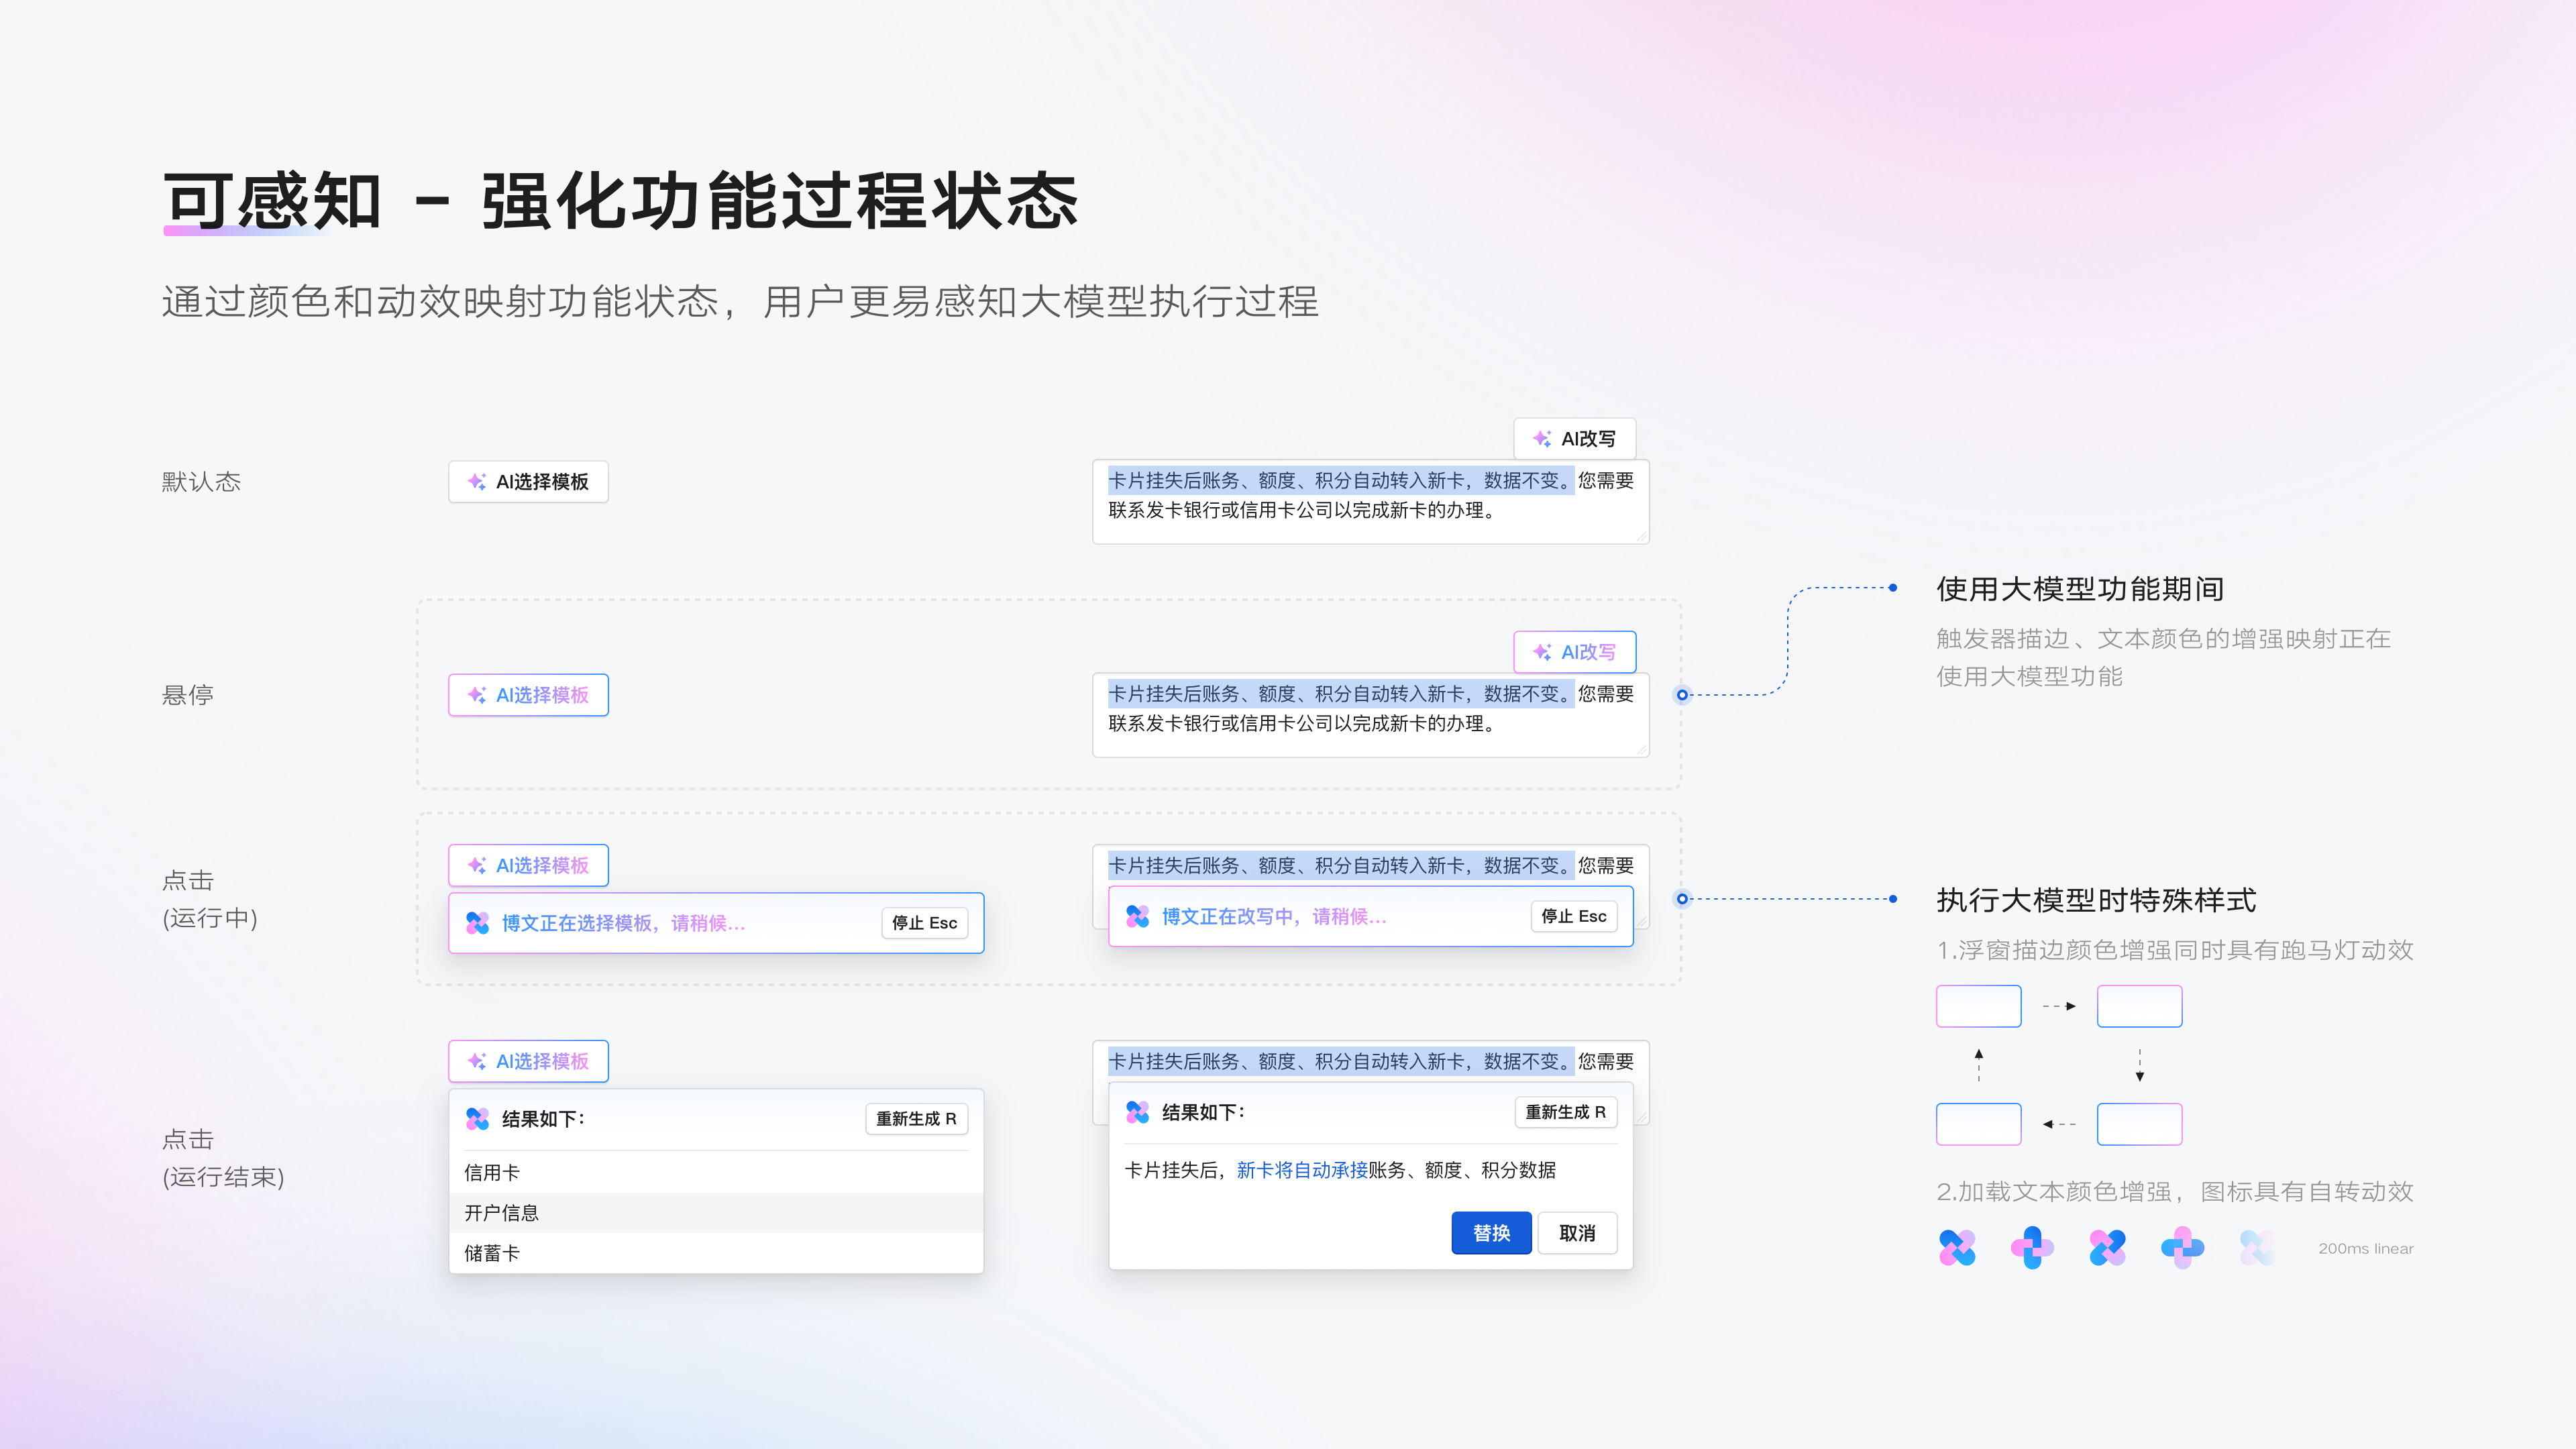Image resolution: width=2576 pixels, height=1449 pixels.
Task: Click the AI选择模板 button in the default state row
Action: point(528,482)
